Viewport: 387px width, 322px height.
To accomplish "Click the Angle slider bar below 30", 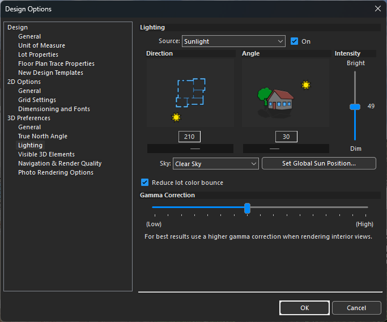I will pos(286,149).
